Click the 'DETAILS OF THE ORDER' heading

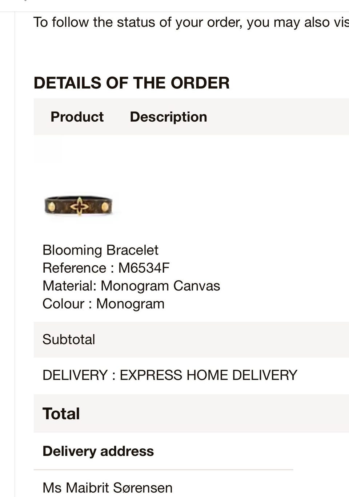pyautogui.click(x=132, y=83)
